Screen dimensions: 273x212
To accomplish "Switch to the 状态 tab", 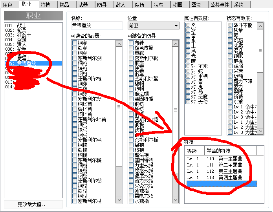I will coord(161,5).
